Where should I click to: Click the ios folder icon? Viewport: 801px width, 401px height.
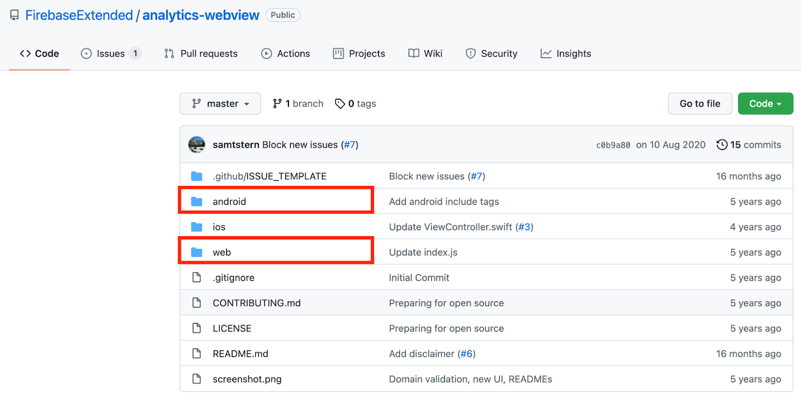click(x=197, y=227)
